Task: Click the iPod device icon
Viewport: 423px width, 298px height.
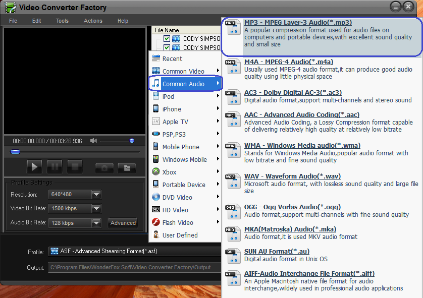Action: tap(156, 96)
